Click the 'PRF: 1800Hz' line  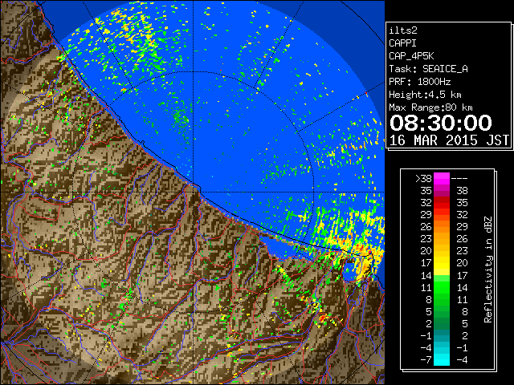tap(419, 82)
